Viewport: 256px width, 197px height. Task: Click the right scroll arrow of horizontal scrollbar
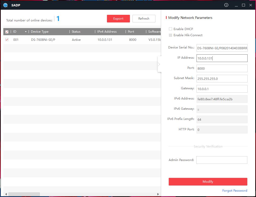pyautogui.click(x=158, y=194)
